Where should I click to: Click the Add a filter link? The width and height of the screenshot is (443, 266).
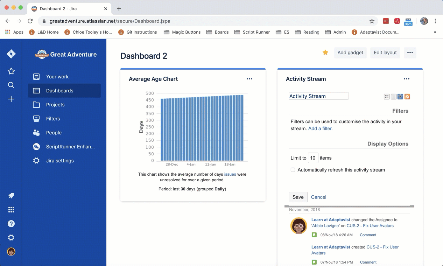(x=321, y=128)
